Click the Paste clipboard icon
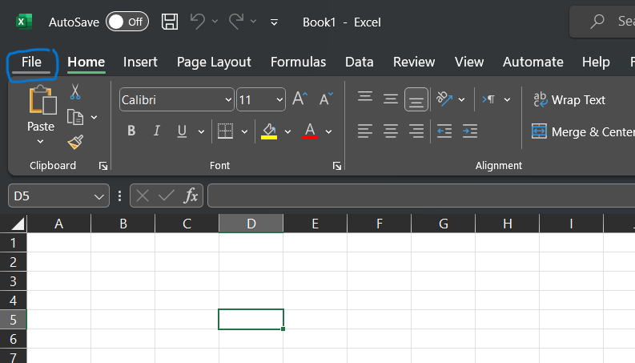 coord(42,99)
